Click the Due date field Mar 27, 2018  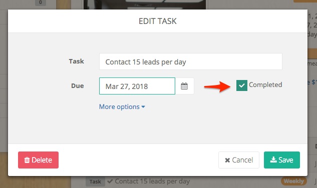coord(137,86)
